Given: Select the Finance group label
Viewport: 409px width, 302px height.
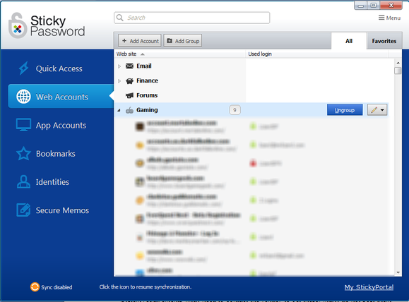Looking at the screenshot, I should pyautogui.click(x=147, y=80).
